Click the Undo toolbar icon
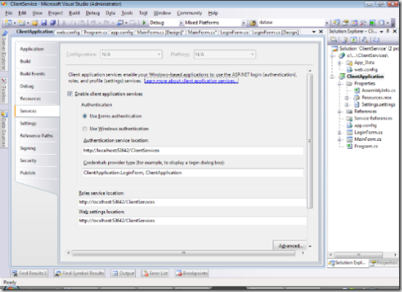402x292 pixels. click(93, 23)
